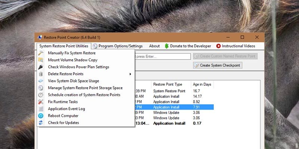
Task: Collapse the System Restore Point Utilities menu
Action: (x=64, y=46)
